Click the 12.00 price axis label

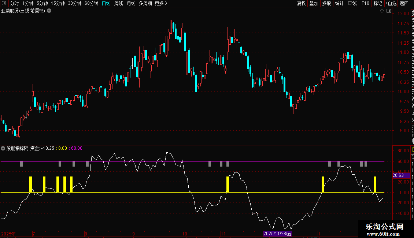click(403, 14)
